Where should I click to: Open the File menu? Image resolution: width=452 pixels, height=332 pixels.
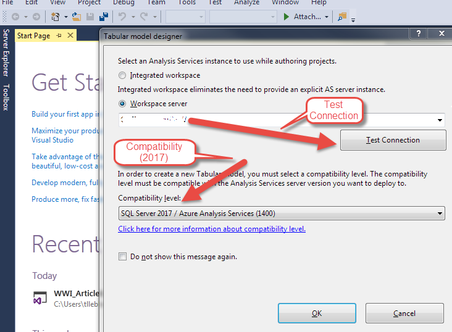click(x=7, y=2)
